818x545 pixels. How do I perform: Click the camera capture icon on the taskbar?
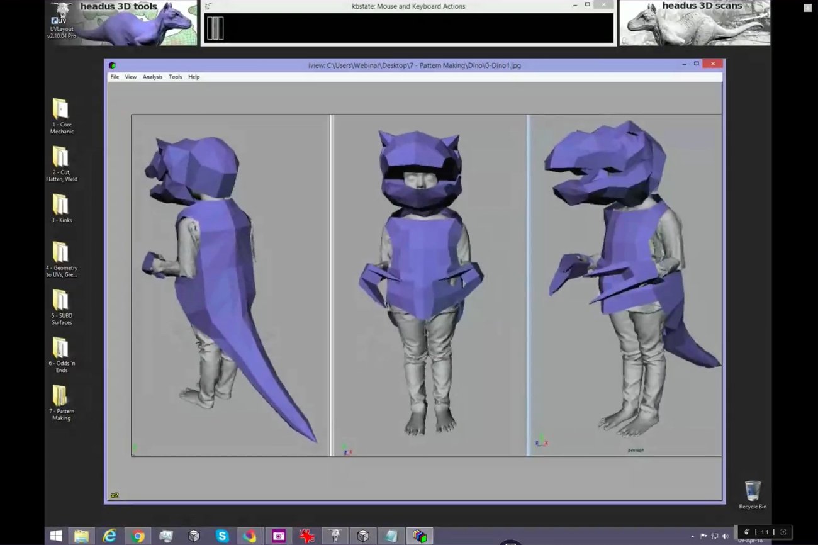[x=278, y=536]
